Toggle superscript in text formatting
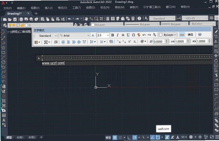 coord(129,42)
